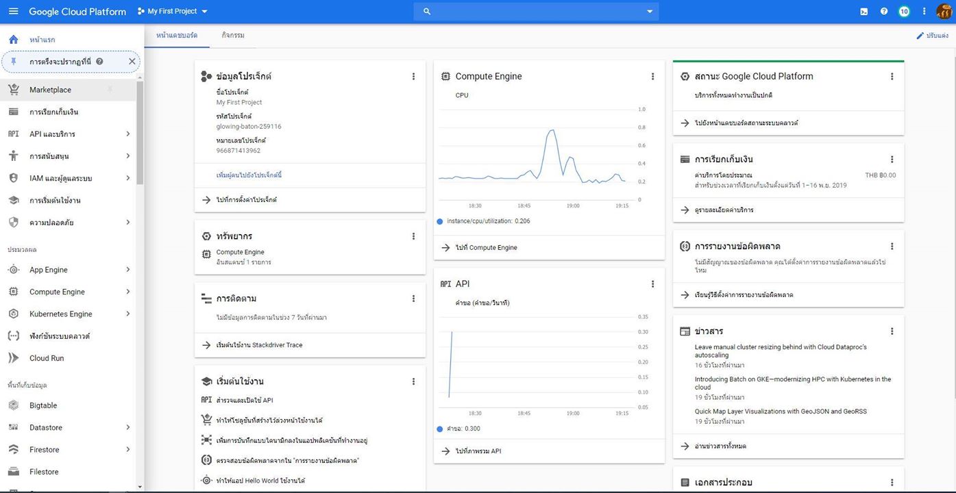Open the Bigtable sidebar item

(x=43, y=405)
